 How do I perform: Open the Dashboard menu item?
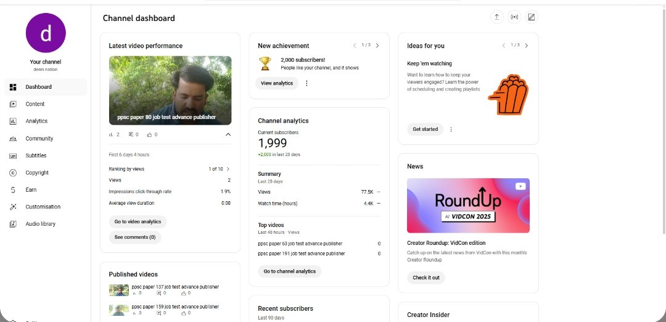point(46,87)
